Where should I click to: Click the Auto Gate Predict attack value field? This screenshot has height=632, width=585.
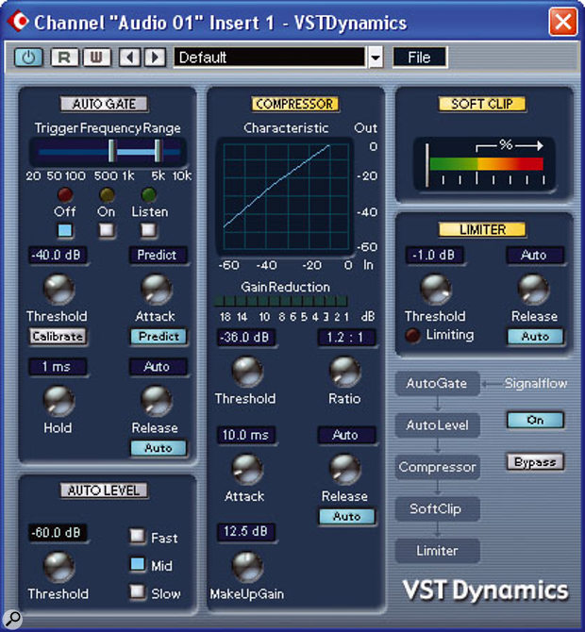(158, 255)
